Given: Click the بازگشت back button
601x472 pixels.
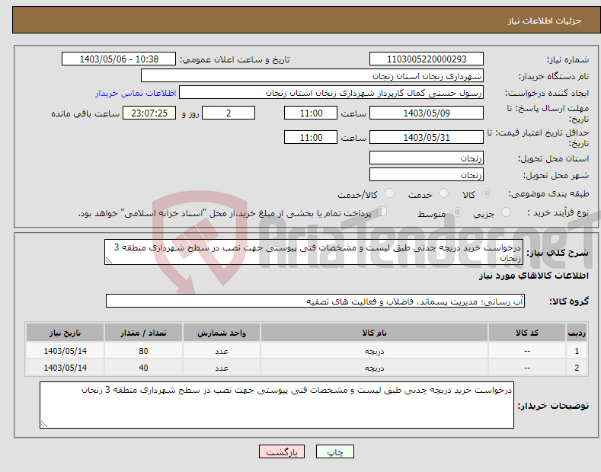Looking at the screenshot, I should pos(282,451).
